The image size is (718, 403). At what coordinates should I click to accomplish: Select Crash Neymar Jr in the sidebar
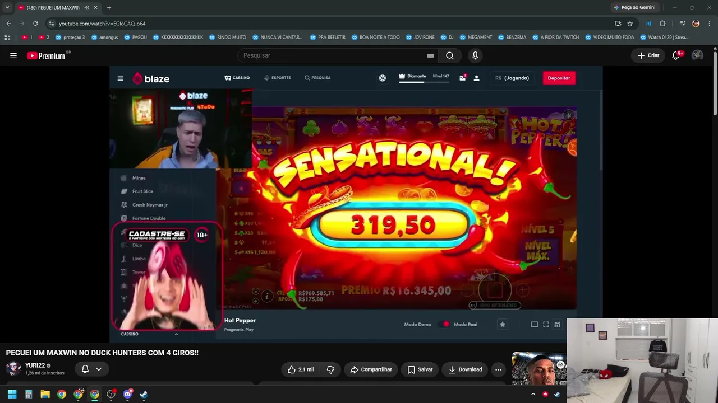tap(150, 205)
